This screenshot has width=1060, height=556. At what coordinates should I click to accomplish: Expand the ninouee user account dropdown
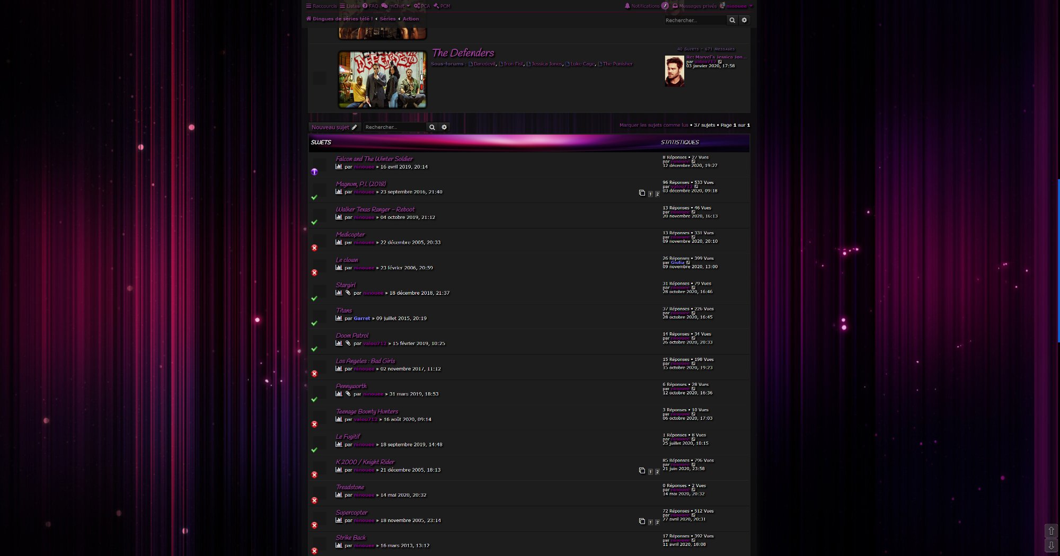(x=736, y=6)
